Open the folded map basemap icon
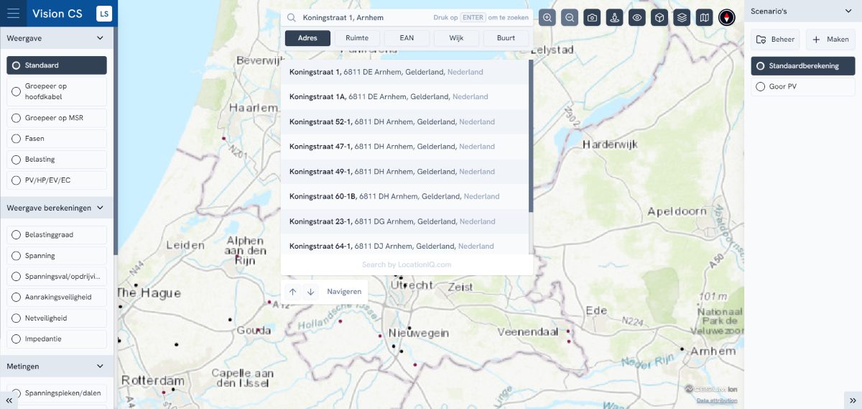Screen dimensions: 862x409 point(704,18)
